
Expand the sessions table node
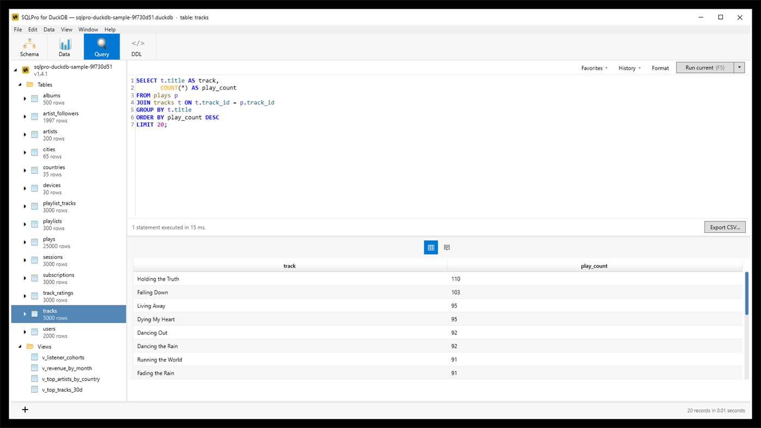tap(25, 260)
